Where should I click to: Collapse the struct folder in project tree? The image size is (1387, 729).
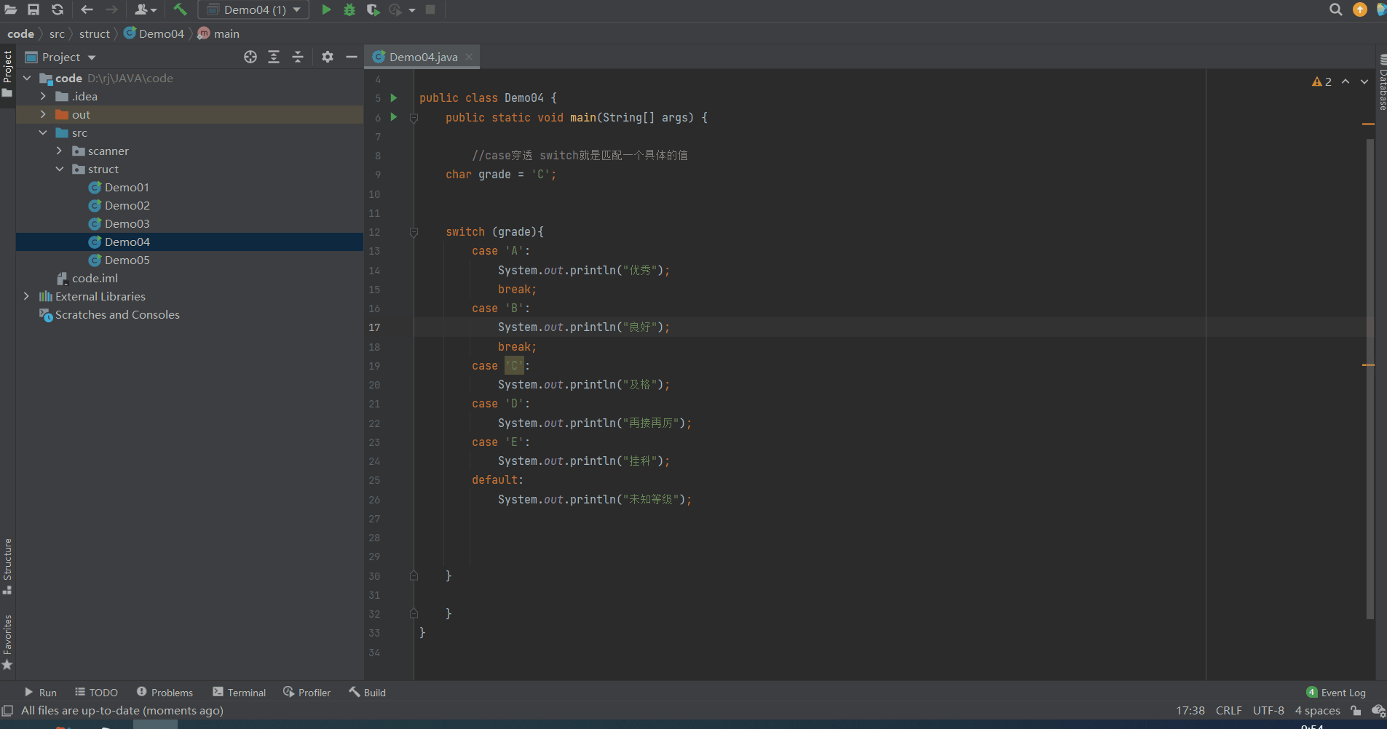[x=60, y=169]
